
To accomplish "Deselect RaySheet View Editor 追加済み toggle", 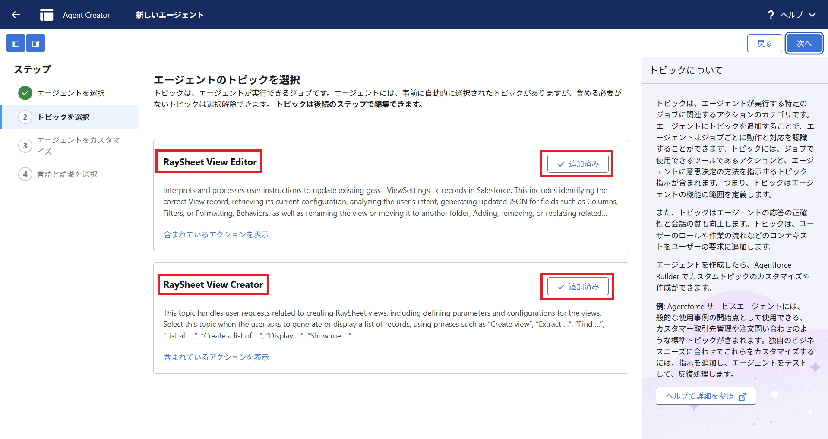I will (x=578, y=164).
